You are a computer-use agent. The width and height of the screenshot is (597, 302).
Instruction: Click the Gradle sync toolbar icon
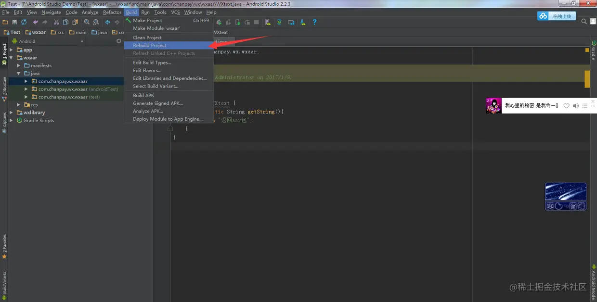(x=279, y=22)
